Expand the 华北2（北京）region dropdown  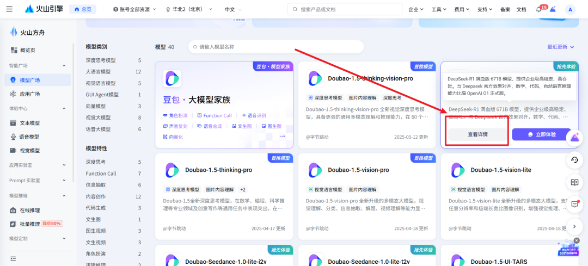(189, 9)
